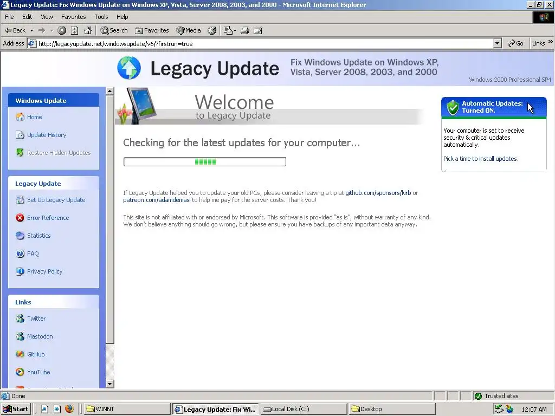Click the update checking progress bar
This screenshot has height=416, width=555.
click(x=204, y=161)
